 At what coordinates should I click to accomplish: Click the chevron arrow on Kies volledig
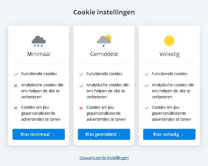pyautogui.click(x=182, y=135)
